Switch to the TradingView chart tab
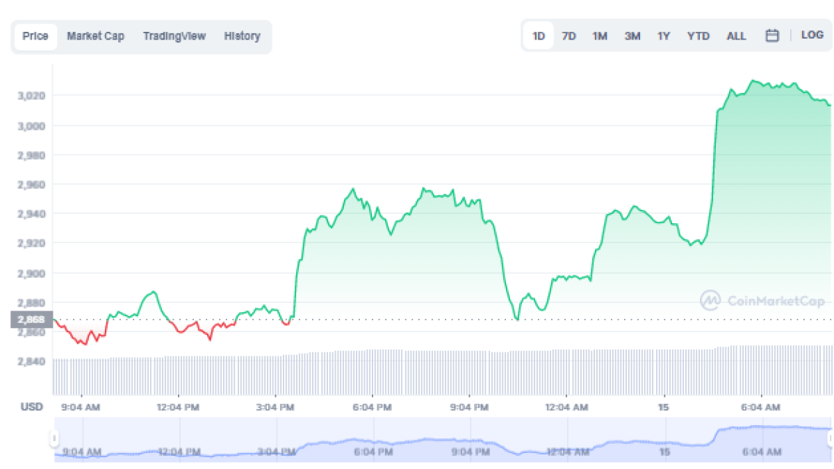Image resolution: width=834 pixels, height=469 pixels. pos(174,36)
